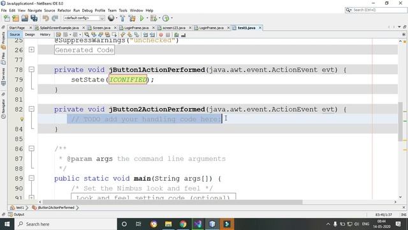Click the Undo arrow icon
The image size is (408, 230).
46,19
